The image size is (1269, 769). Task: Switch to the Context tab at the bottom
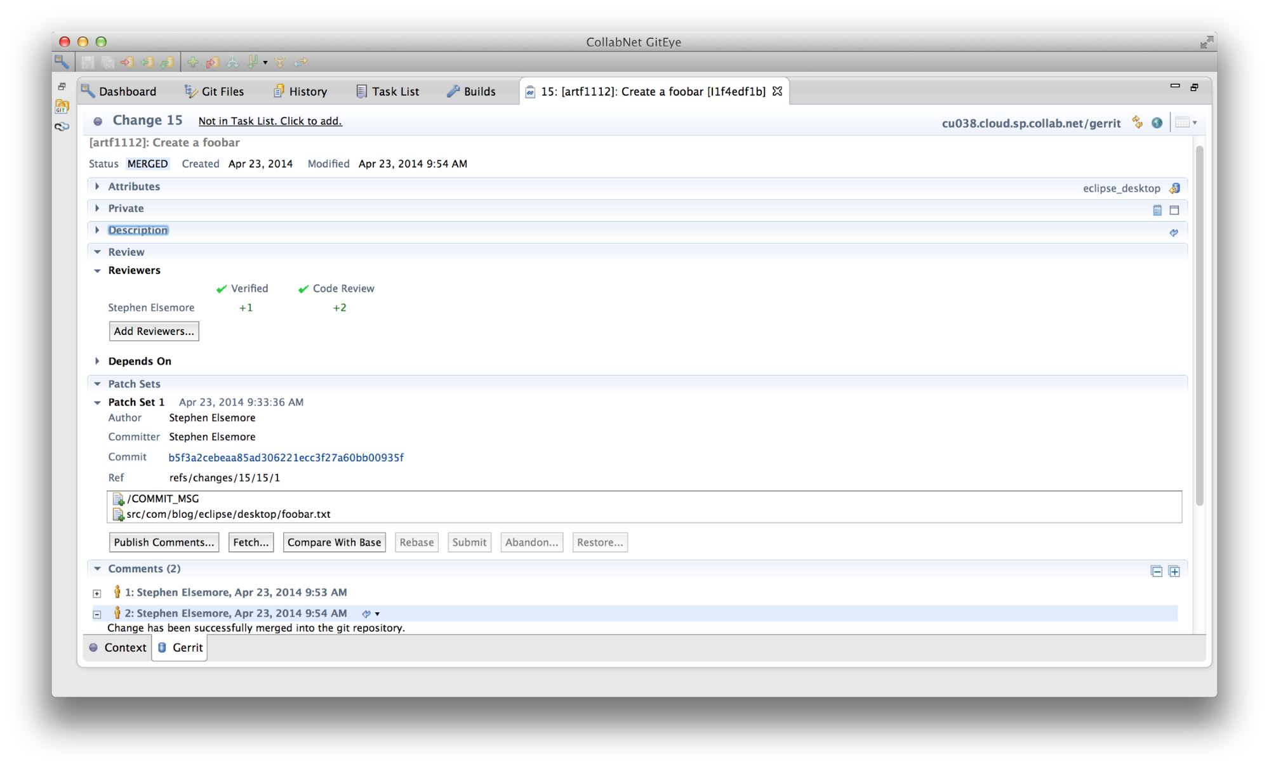(x=124, y=647)
